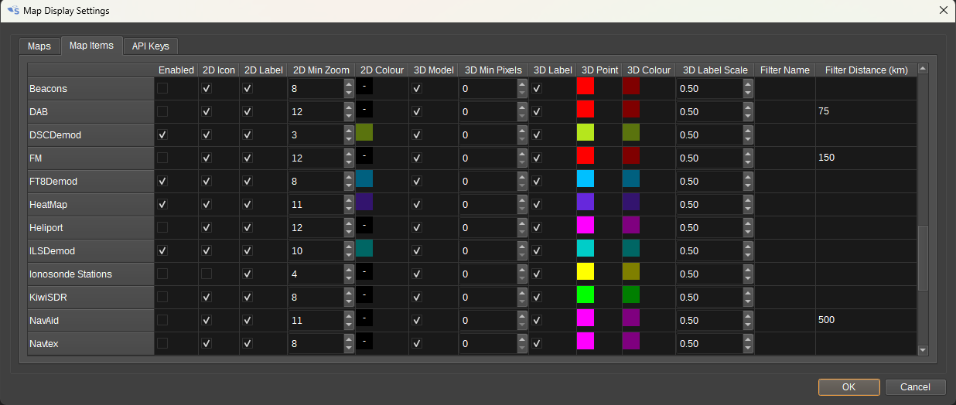Pick 3D Point colour for FT8Demod

[x=586, y=179]
